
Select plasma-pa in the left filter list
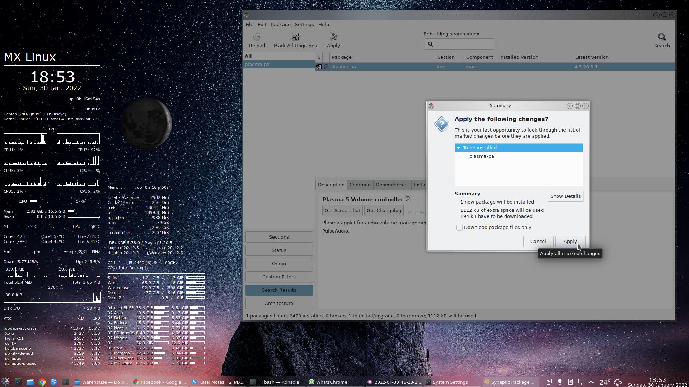click(279, 64)
